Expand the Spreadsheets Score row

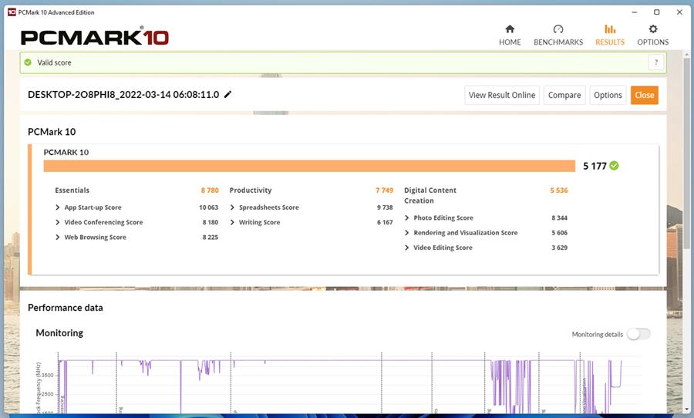coord(233,207)
